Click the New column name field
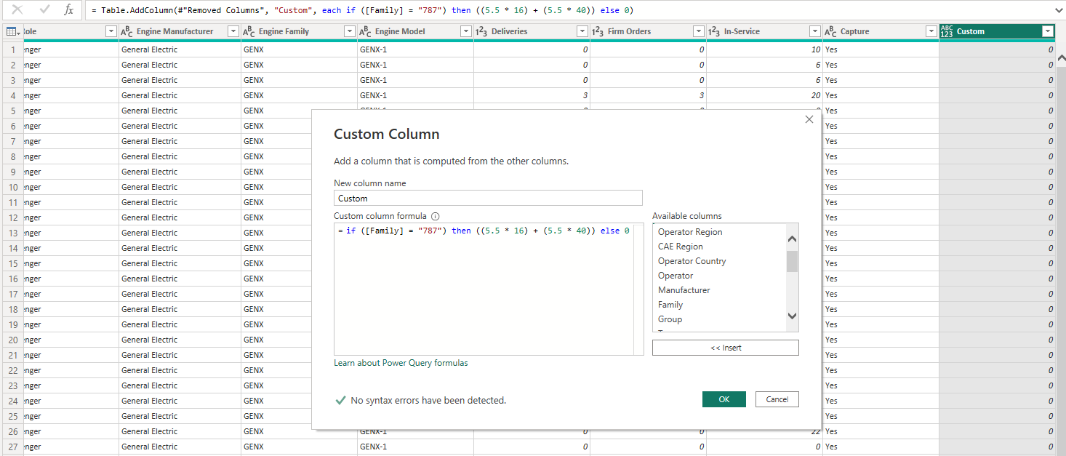The width and height of the screenshot is (1066, 456). click(488, 198)
